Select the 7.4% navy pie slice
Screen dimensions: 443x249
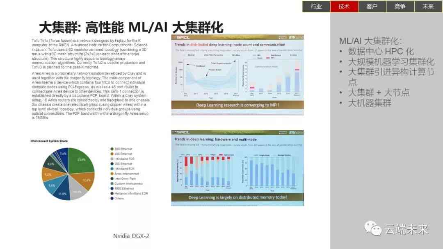tap(64, 156)
